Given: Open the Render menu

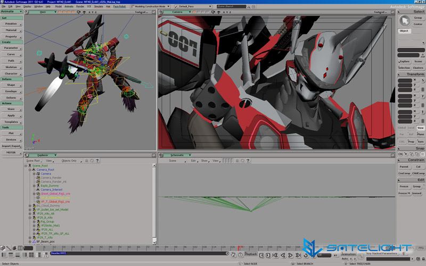Looking at the screenshot, I should 80,6.
